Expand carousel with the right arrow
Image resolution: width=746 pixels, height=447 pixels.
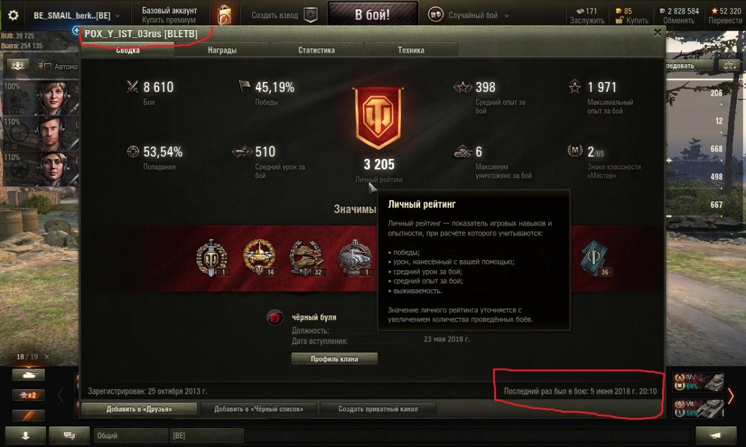731,395
